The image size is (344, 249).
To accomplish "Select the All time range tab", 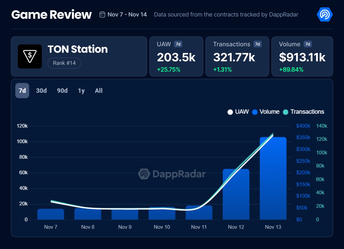I will pos(99,91).
